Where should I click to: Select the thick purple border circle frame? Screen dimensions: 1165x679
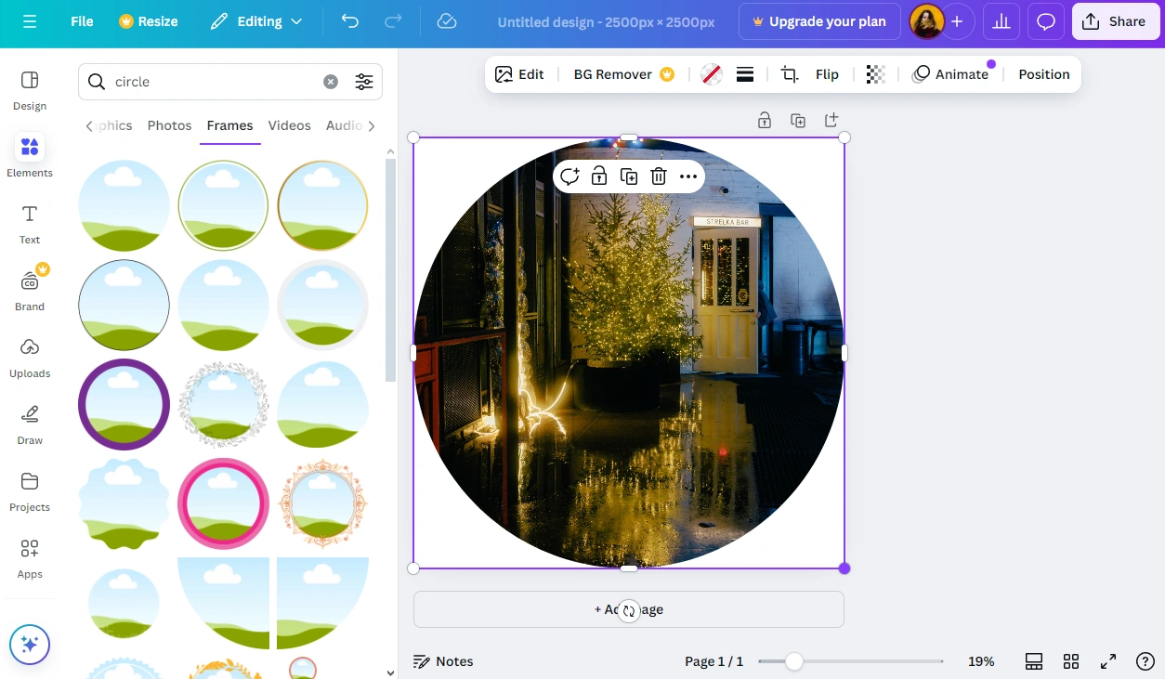[x=124, y=405]
